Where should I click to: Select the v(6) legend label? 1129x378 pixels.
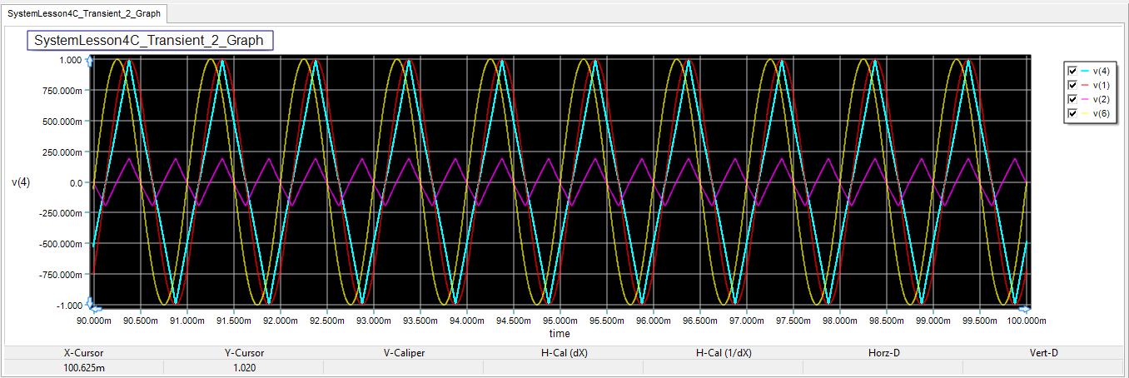click(1100, 112)
